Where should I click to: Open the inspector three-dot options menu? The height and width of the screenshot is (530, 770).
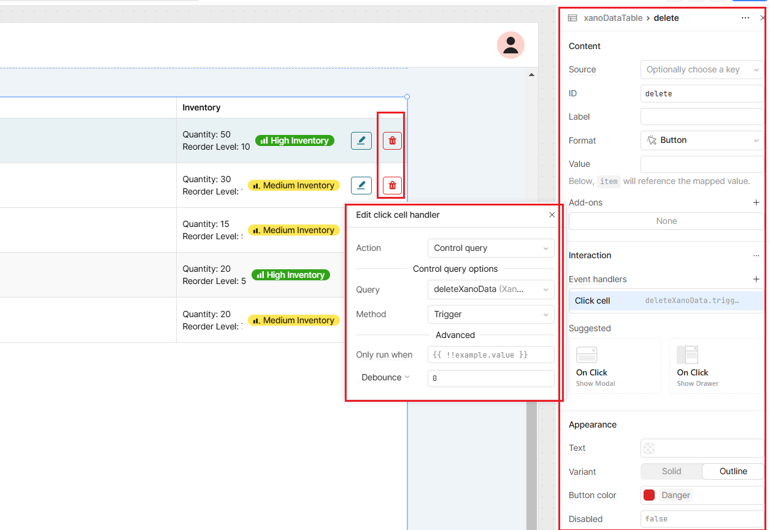click(x=745, y=18)
